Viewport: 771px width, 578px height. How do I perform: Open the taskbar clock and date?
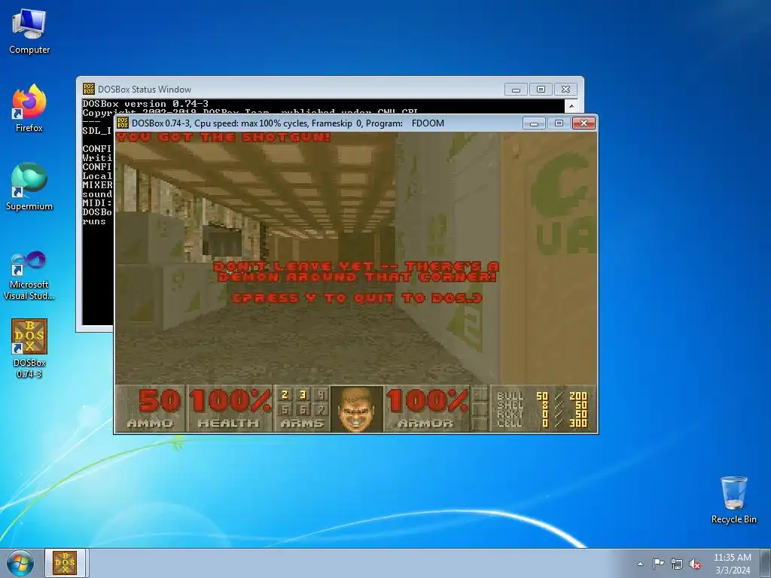click(733, 564)
